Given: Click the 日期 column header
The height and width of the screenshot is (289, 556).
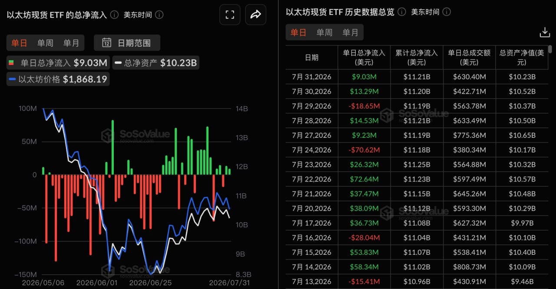Looking at the screenshot, I should click(x=311, y=57).
